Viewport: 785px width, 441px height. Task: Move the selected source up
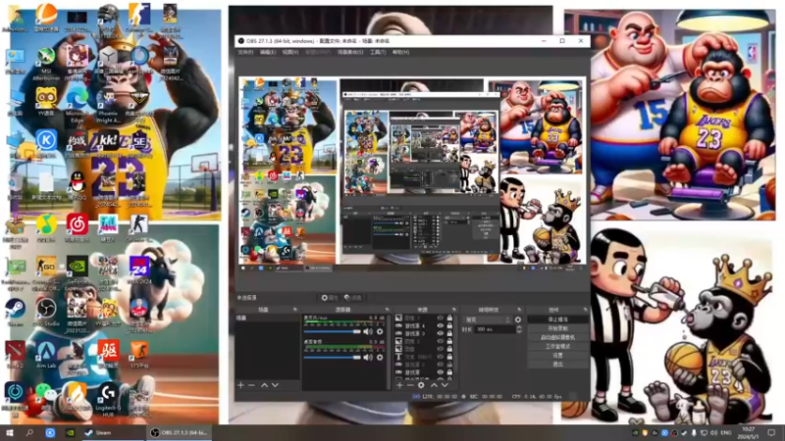click(x=434, y=385)
